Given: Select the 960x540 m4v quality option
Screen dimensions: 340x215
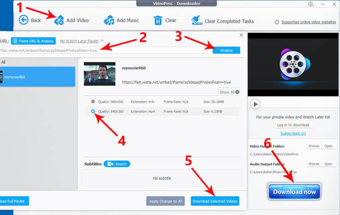Looking at the screenshot, I should [93, 101].
